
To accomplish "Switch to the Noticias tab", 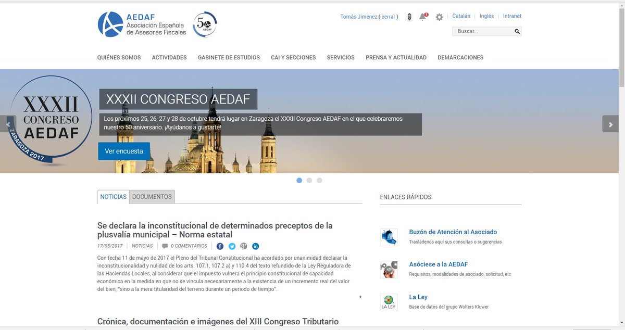I will pyautogui.click(x=113, y=197).
